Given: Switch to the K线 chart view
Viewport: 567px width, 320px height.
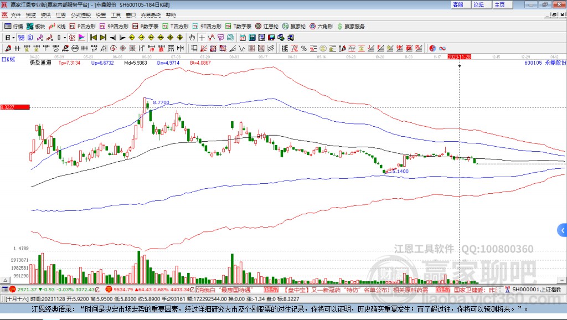Looking at the screenshot, I should click(x=57, y=27).
